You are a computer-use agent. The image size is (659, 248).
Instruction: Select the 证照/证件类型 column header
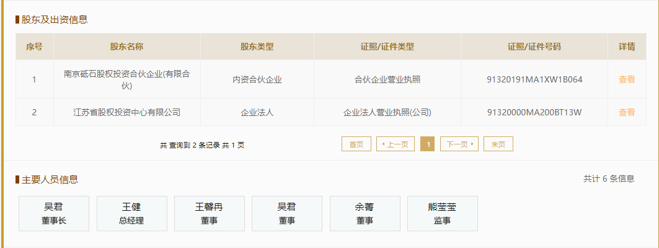[x=387, y=46]
